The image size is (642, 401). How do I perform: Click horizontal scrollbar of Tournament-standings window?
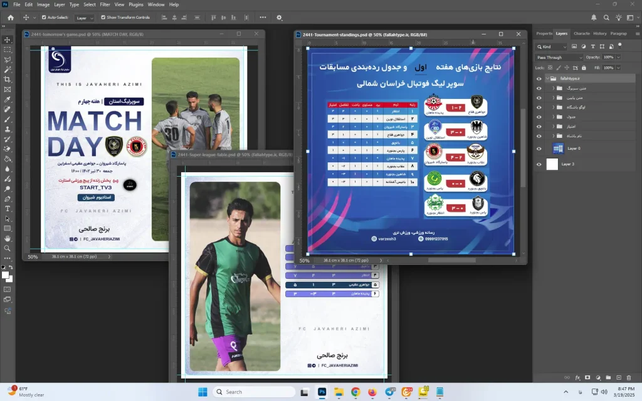pyautogui.click(x=452, y=260)
